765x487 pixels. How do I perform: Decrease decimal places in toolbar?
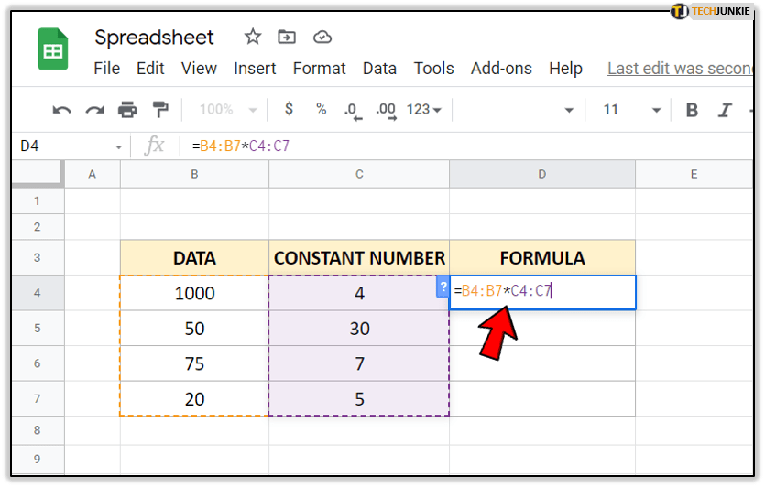pyautogui.click(x=352, y=110)
